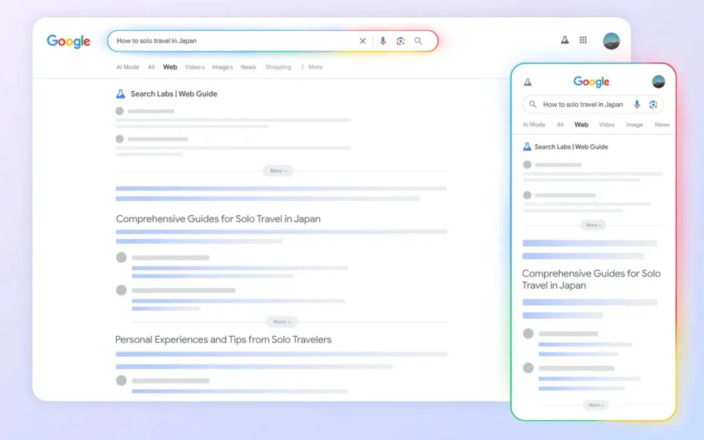Click the desktop account profile avatar
The image size is (704, 440).
coord(611,41)
